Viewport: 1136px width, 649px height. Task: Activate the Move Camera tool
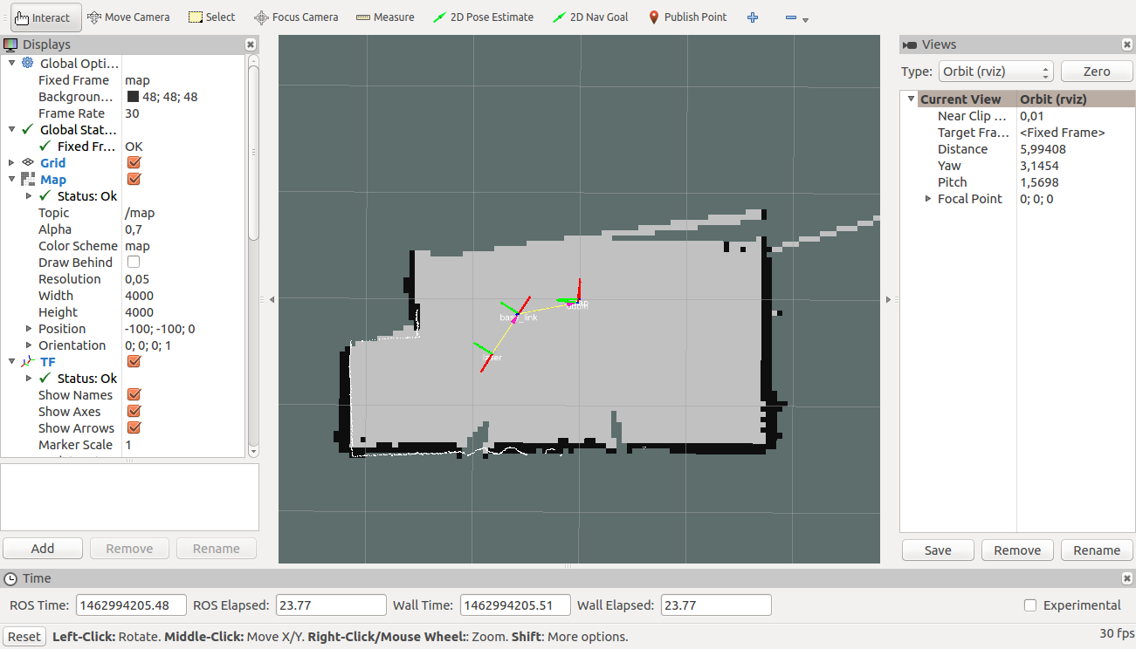pos(130,17)
